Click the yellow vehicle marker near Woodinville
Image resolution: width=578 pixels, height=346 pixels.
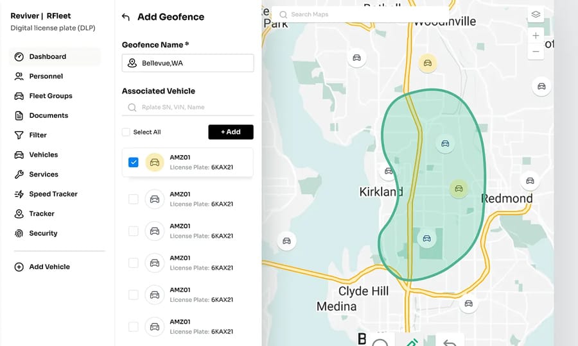tap(427, 63)
